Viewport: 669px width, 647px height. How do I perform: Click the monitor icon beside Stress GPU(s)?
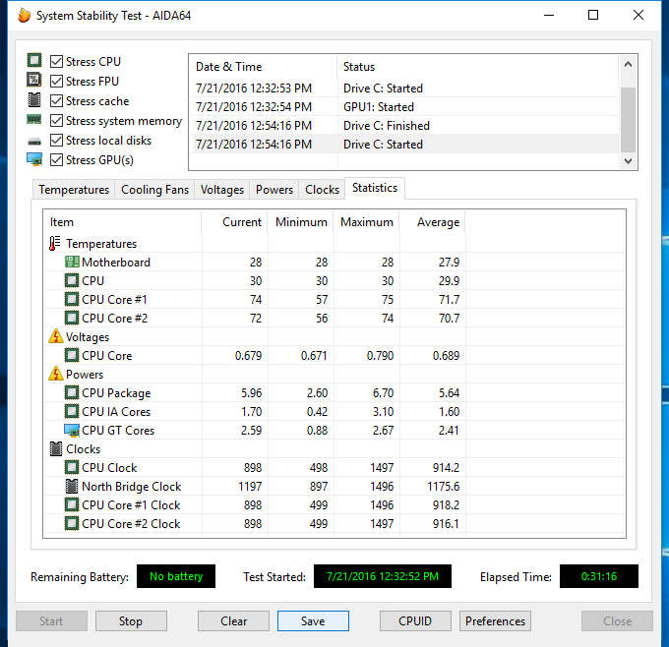tap(34, 159)
